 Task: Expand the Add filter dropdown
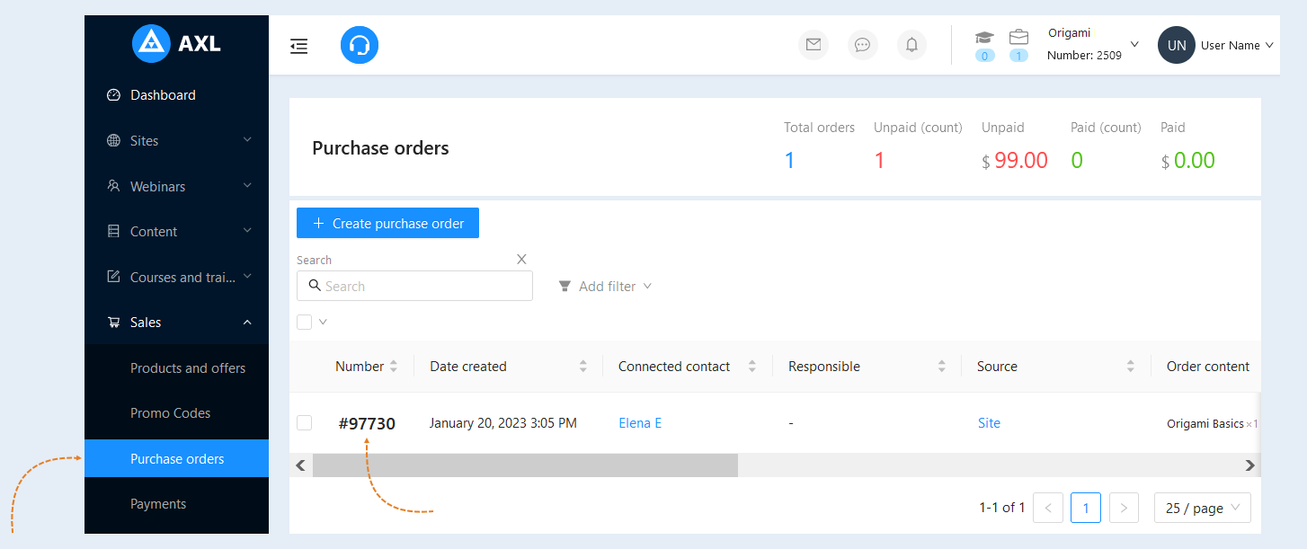[605, 286]
